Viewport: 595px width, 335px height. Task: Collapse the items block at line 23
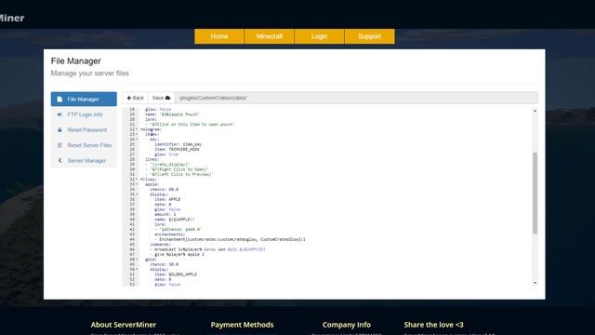coord(137,134)
